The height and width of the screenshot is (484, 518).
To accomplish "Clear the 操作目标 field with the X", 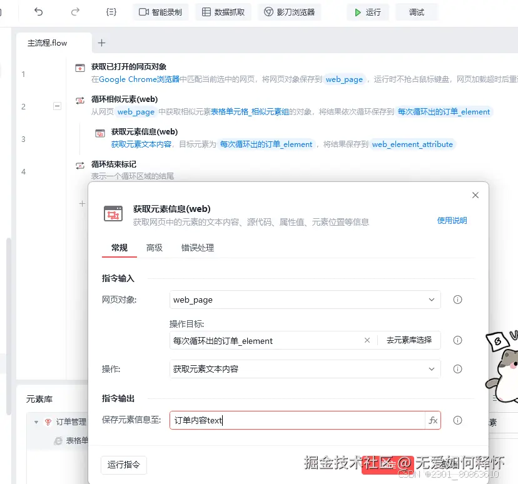I will [x=367, y=340].
